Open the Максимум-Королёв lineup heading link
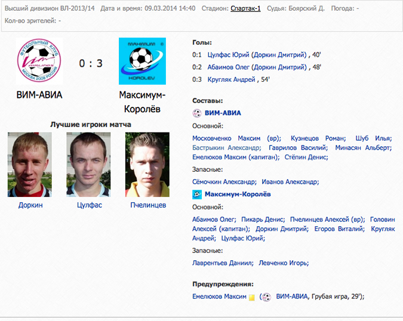 238,194
